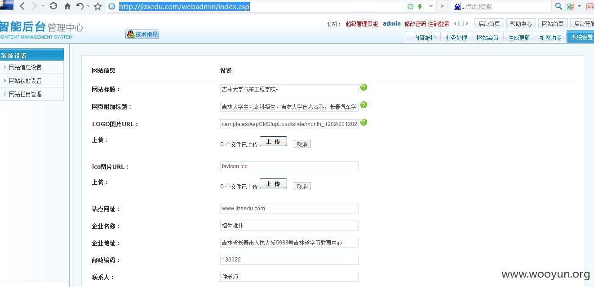
Task: Edit the 站点网址 input field
Action: (x=289, y=209)
